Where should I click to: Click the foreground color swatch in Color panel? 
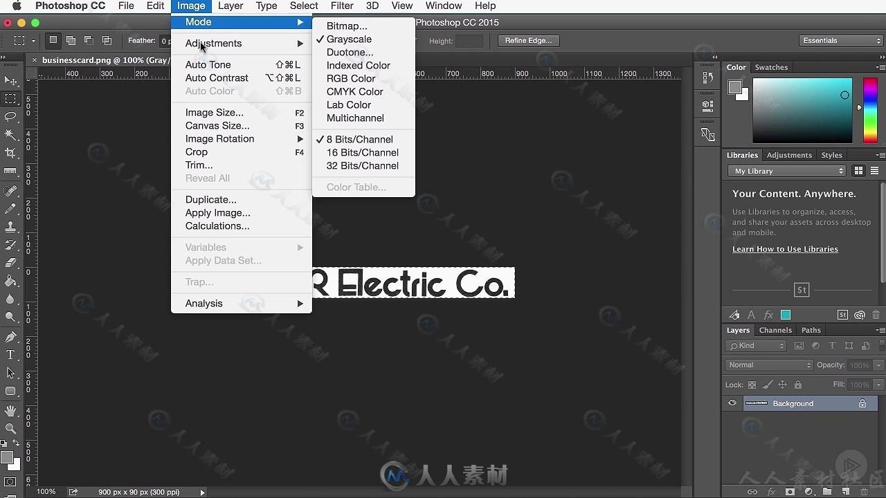tap(735, 87)
